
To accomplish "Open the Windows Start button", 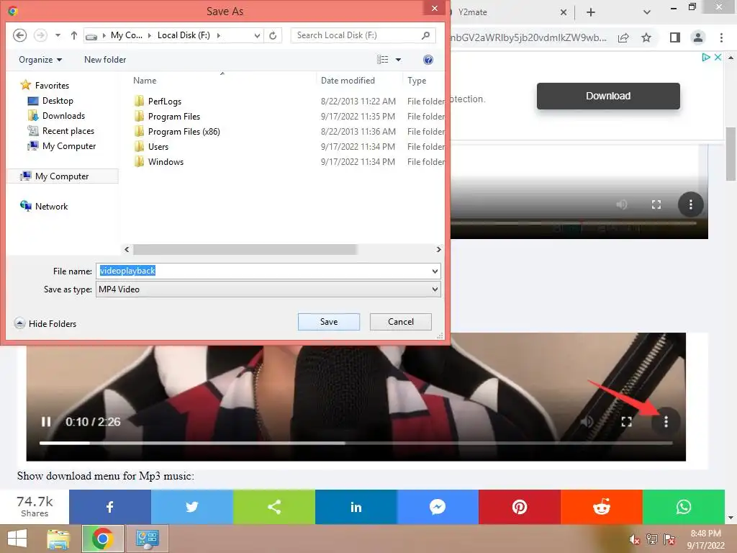I will click(17, 539).
